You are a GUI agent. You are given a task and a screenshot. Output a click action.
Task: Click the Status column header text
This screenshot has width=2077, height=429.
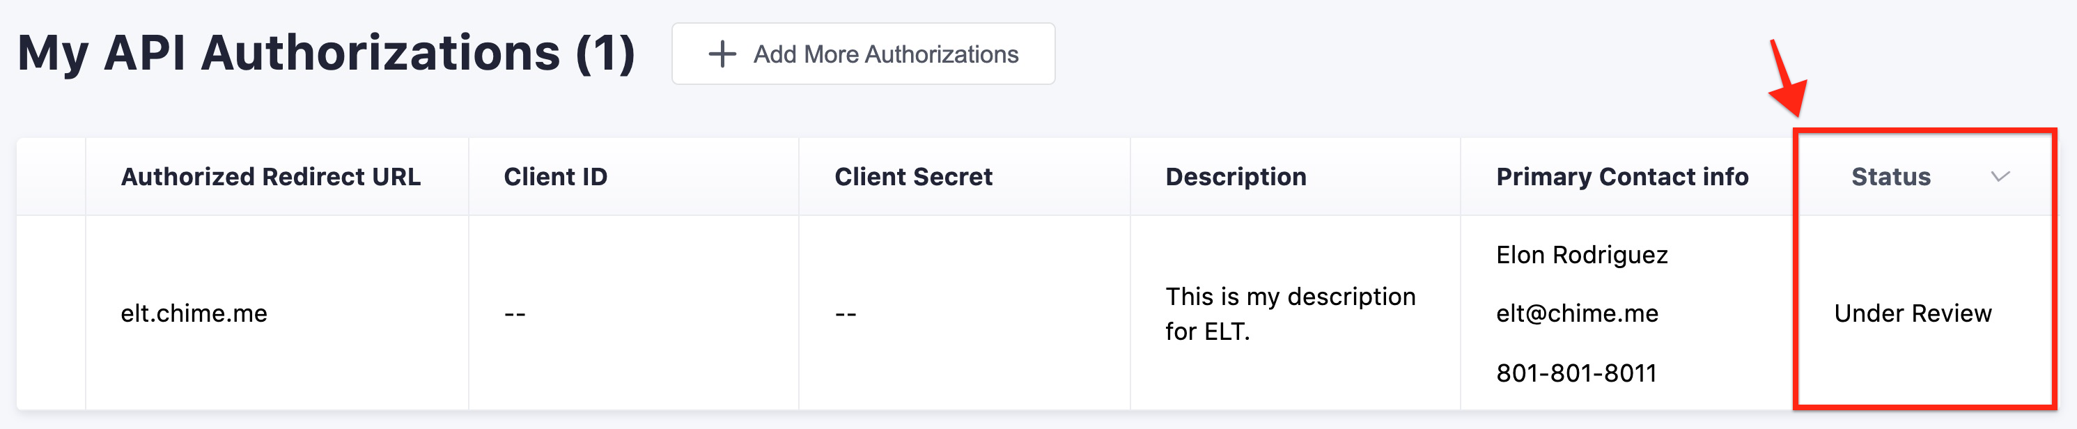pos(1890,177)
